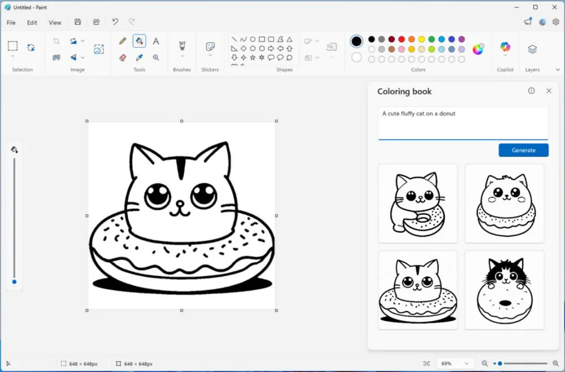The height and width of the screenshot is (372, 565).
Task: Select the Pencil tool
Action: tap(122, 41)
